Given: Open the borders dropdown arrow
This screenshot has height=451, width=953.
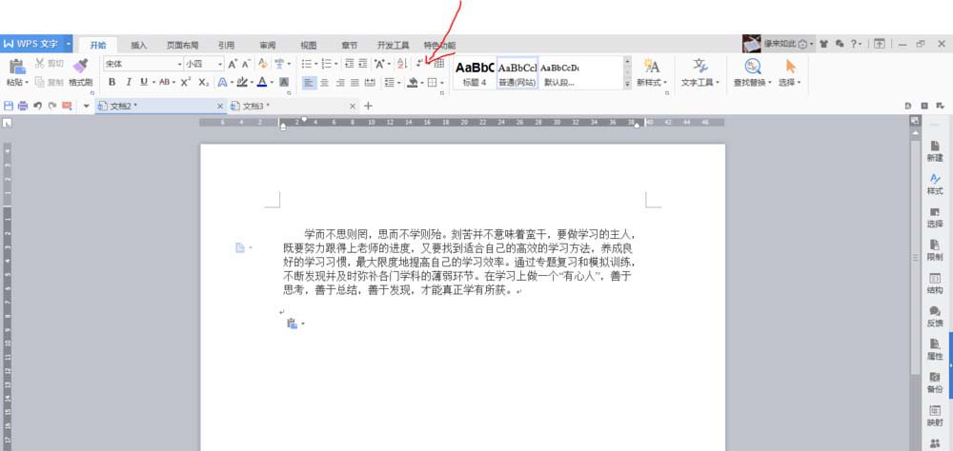Looking at the screenshot, I should click(x=442, y=83).
